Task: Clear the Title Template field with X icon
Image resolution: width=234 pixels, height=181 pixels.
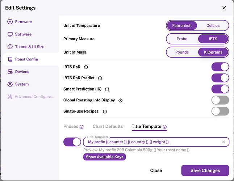Action: pyautogui.click(x=223, y=142)
